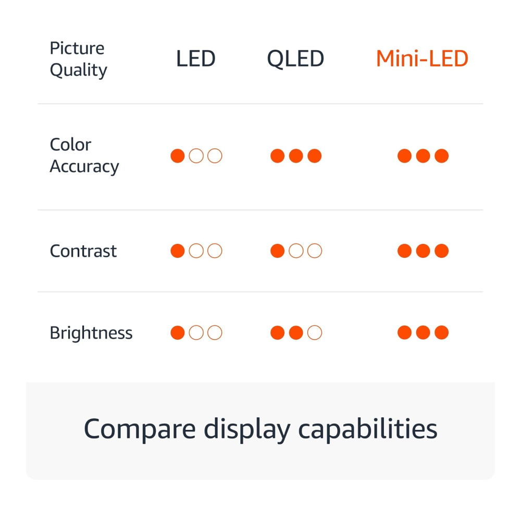Select the Mini-LED Contrast rating dots
The width and height of the screenshot is (521, 521).
tap(423, 251)
